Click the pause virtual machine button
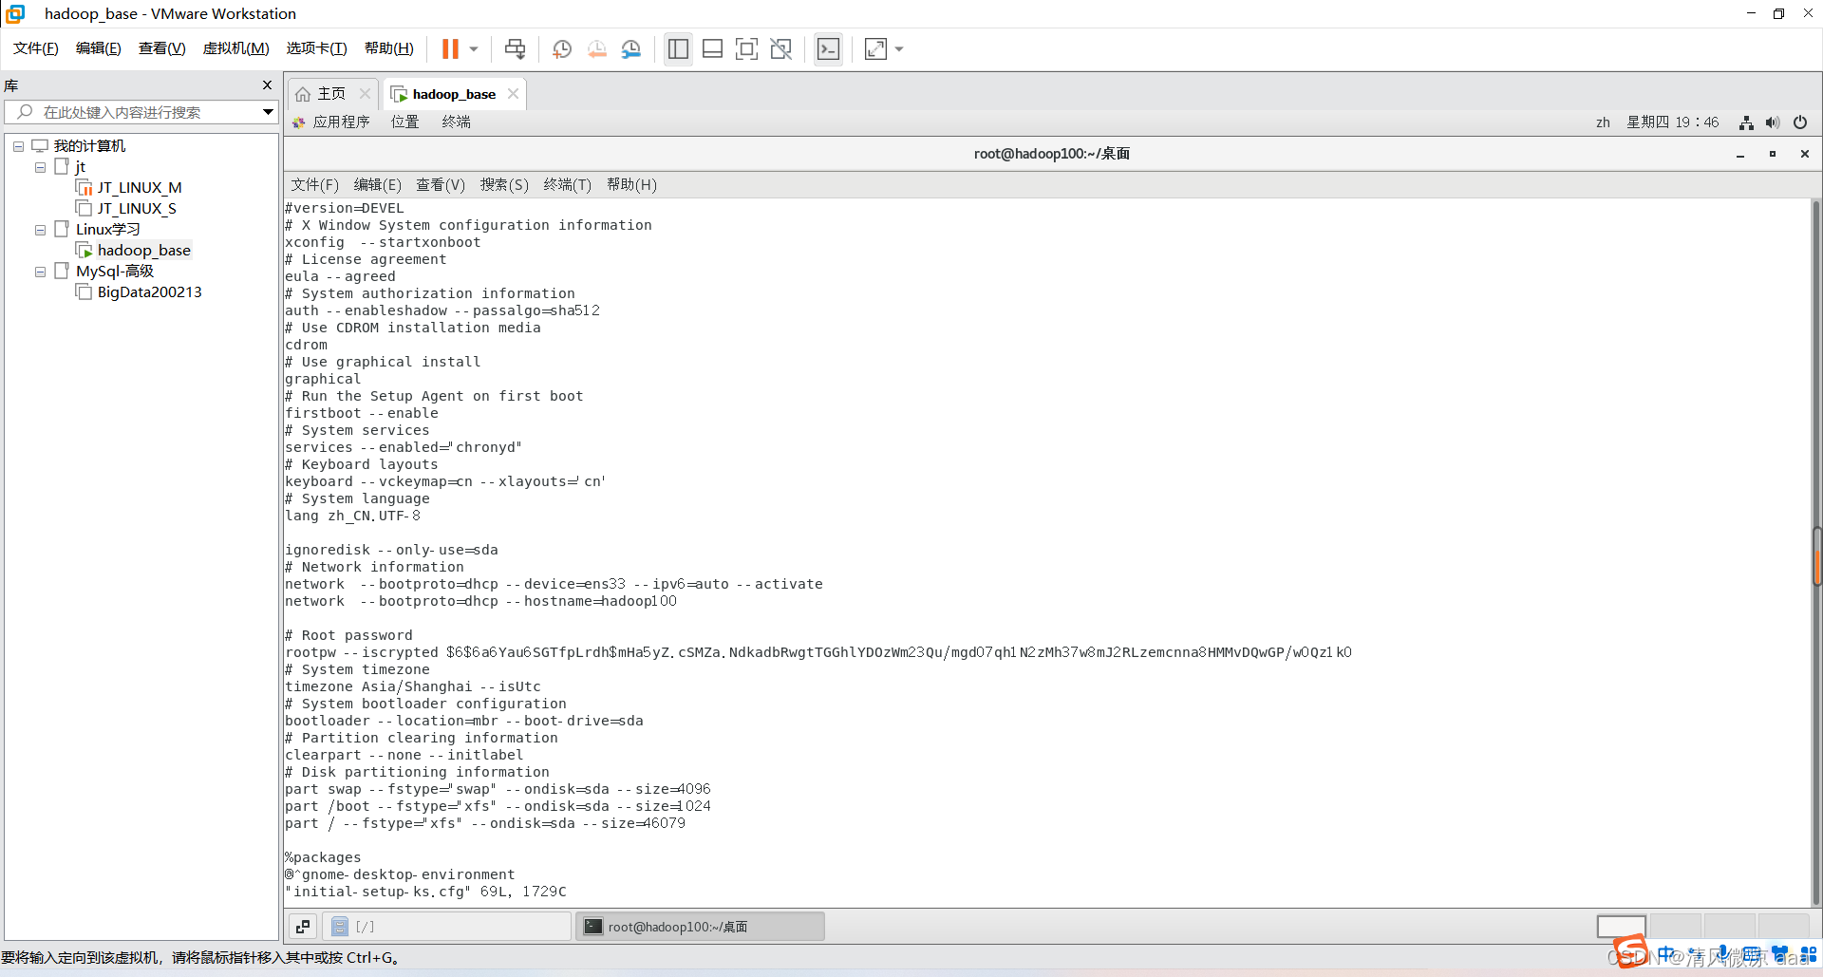Image resolution: width=1823 pixels, height=977 pixels. click(450, 48)
